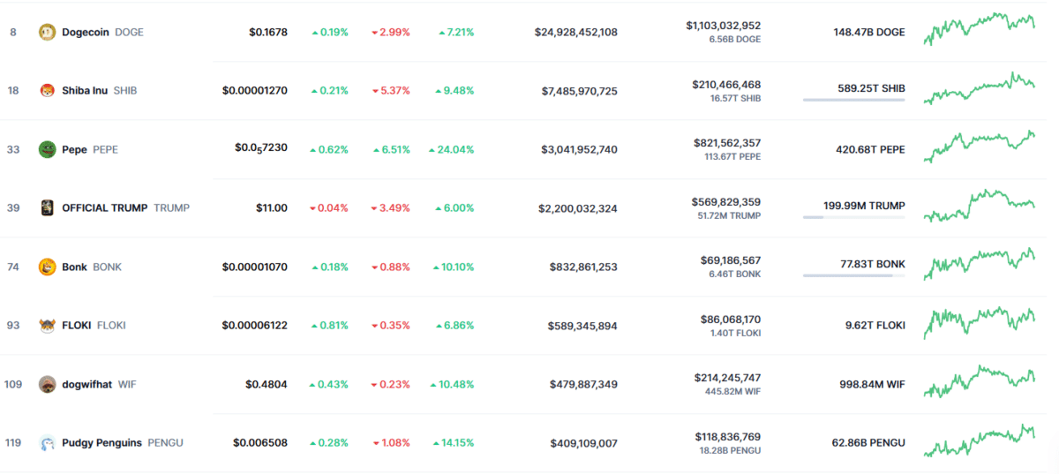1059x474 pixels.
Task: Click the FLOKI coin logo icon
Action: coord(48,326)
